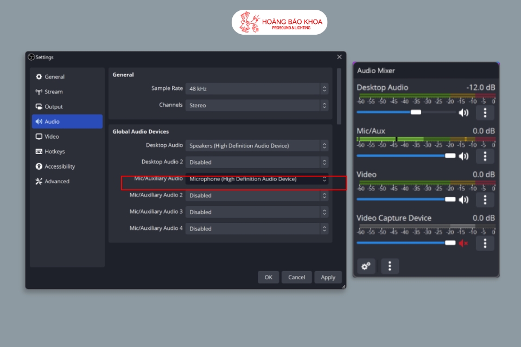Open the Stream settings category
521x347 pixels.
[x=67, y=92]
